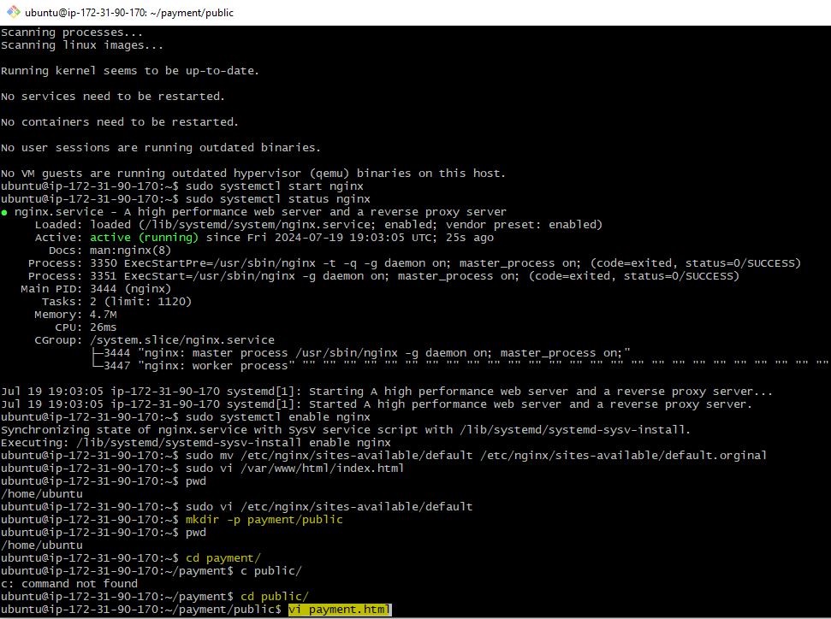Click the terminal app icon in title bar
The image size is (831, 619).
(x=11, y=13)
